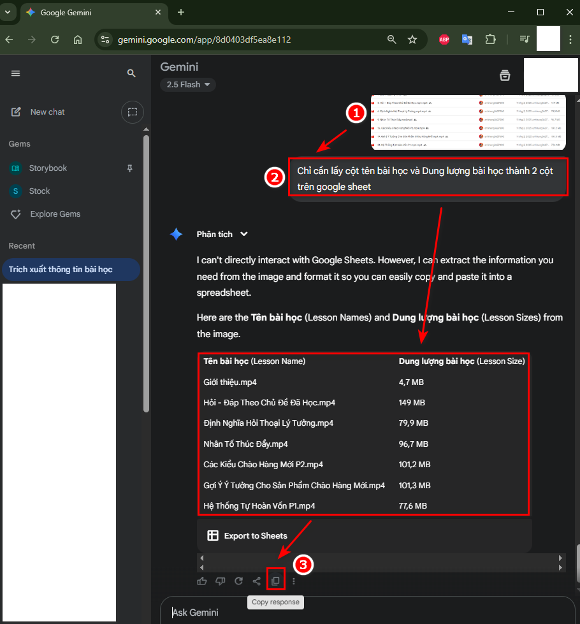Open recent chat Trích xuất thông tin bài học

tap(71, 270)
